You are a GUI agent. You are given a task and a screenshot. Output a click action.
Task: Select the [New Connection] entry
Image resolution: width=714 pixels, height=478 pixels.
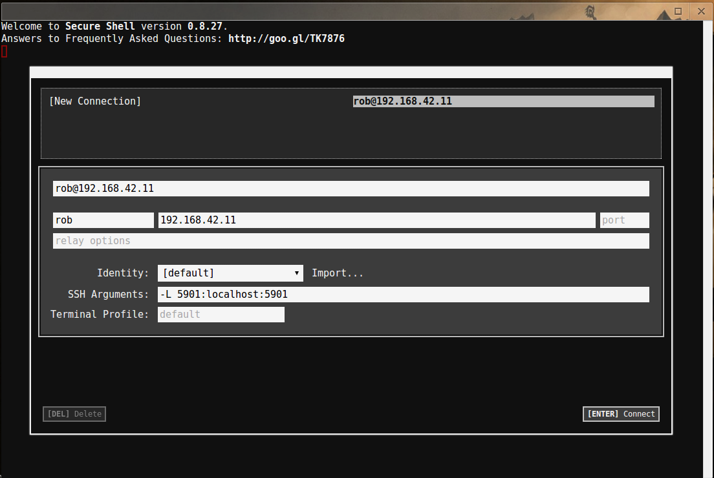click(x=95, y=101)
